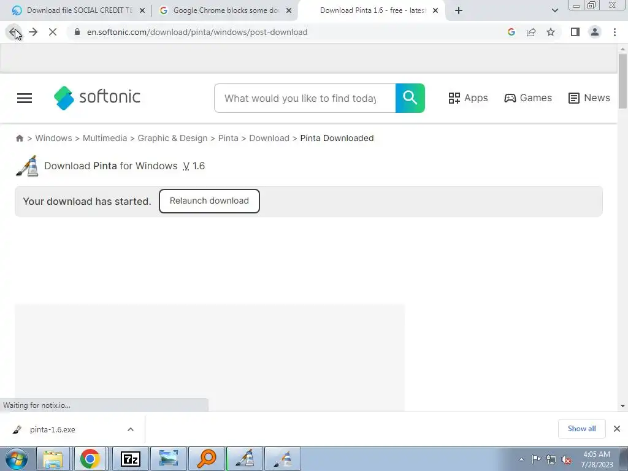The image size is (628, 471).
Task: Open the Softonic hamburger menu
Action: pyautogui.click(x=25, y=98)
